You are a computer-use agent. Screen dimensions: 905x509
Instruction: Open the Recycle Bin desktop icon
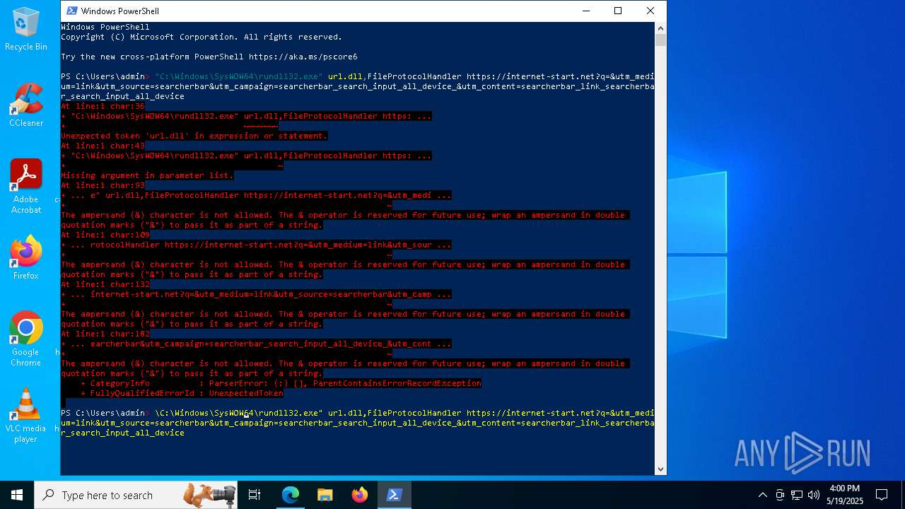coord(26,29)
